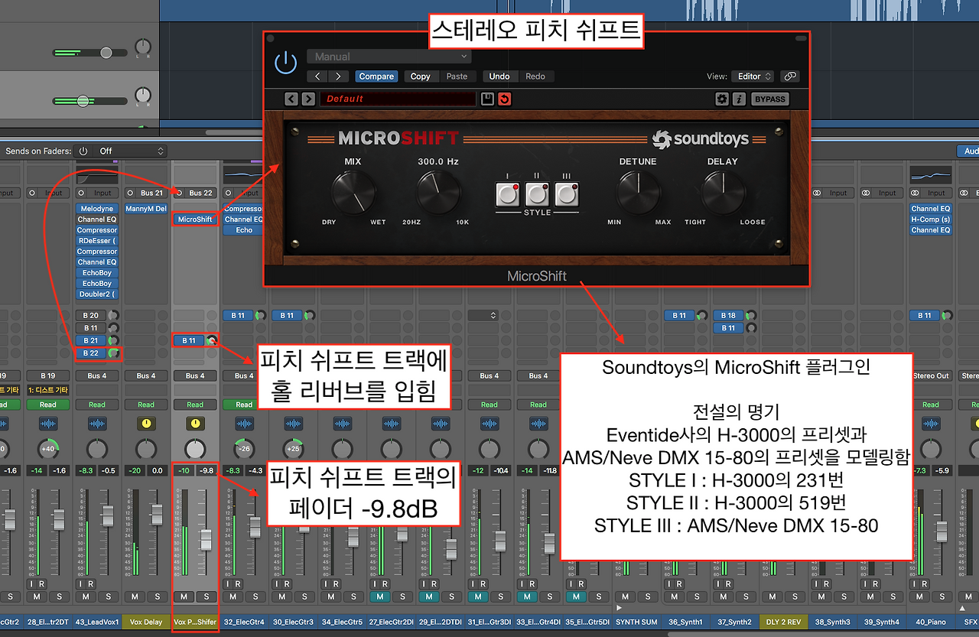Click the 43_LeadVox1 waveform track icon

pos(97,423)
